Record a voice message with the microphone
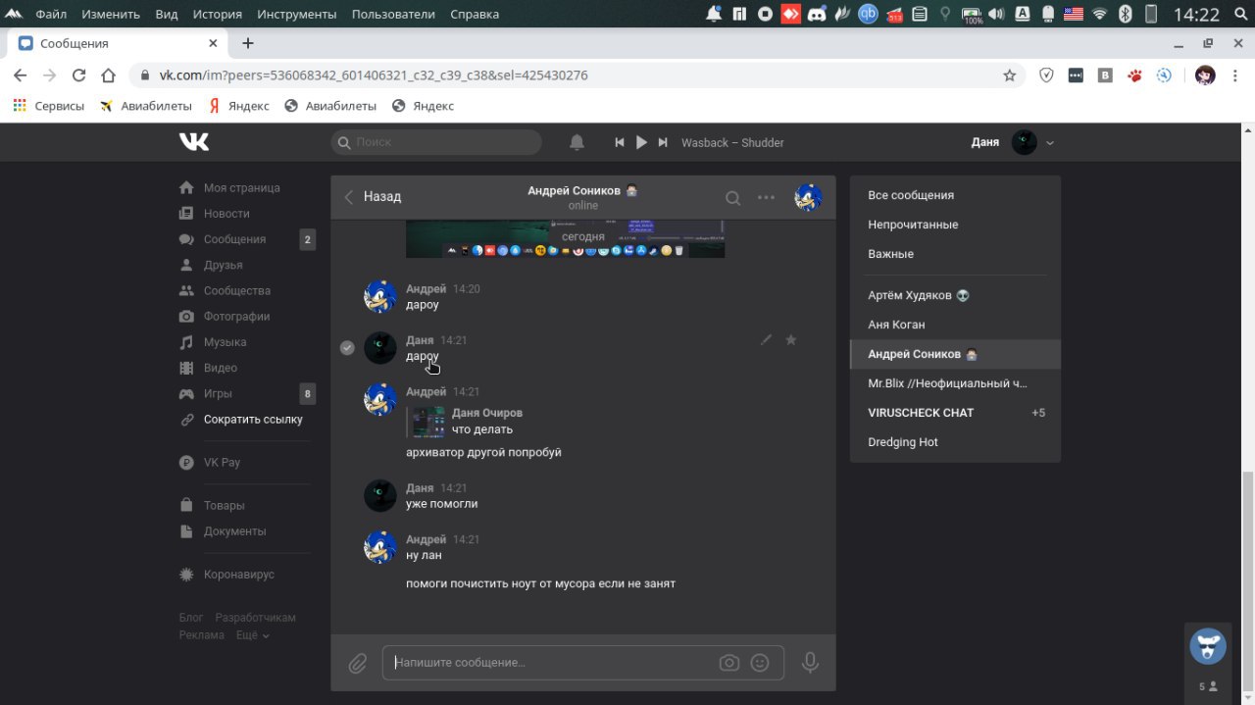This screenshot has width=1255, height=705. (810, 663)
